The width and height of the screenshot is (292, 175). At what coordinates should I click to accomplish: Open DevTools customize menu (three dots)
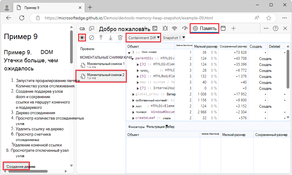(x=266, y=28)
